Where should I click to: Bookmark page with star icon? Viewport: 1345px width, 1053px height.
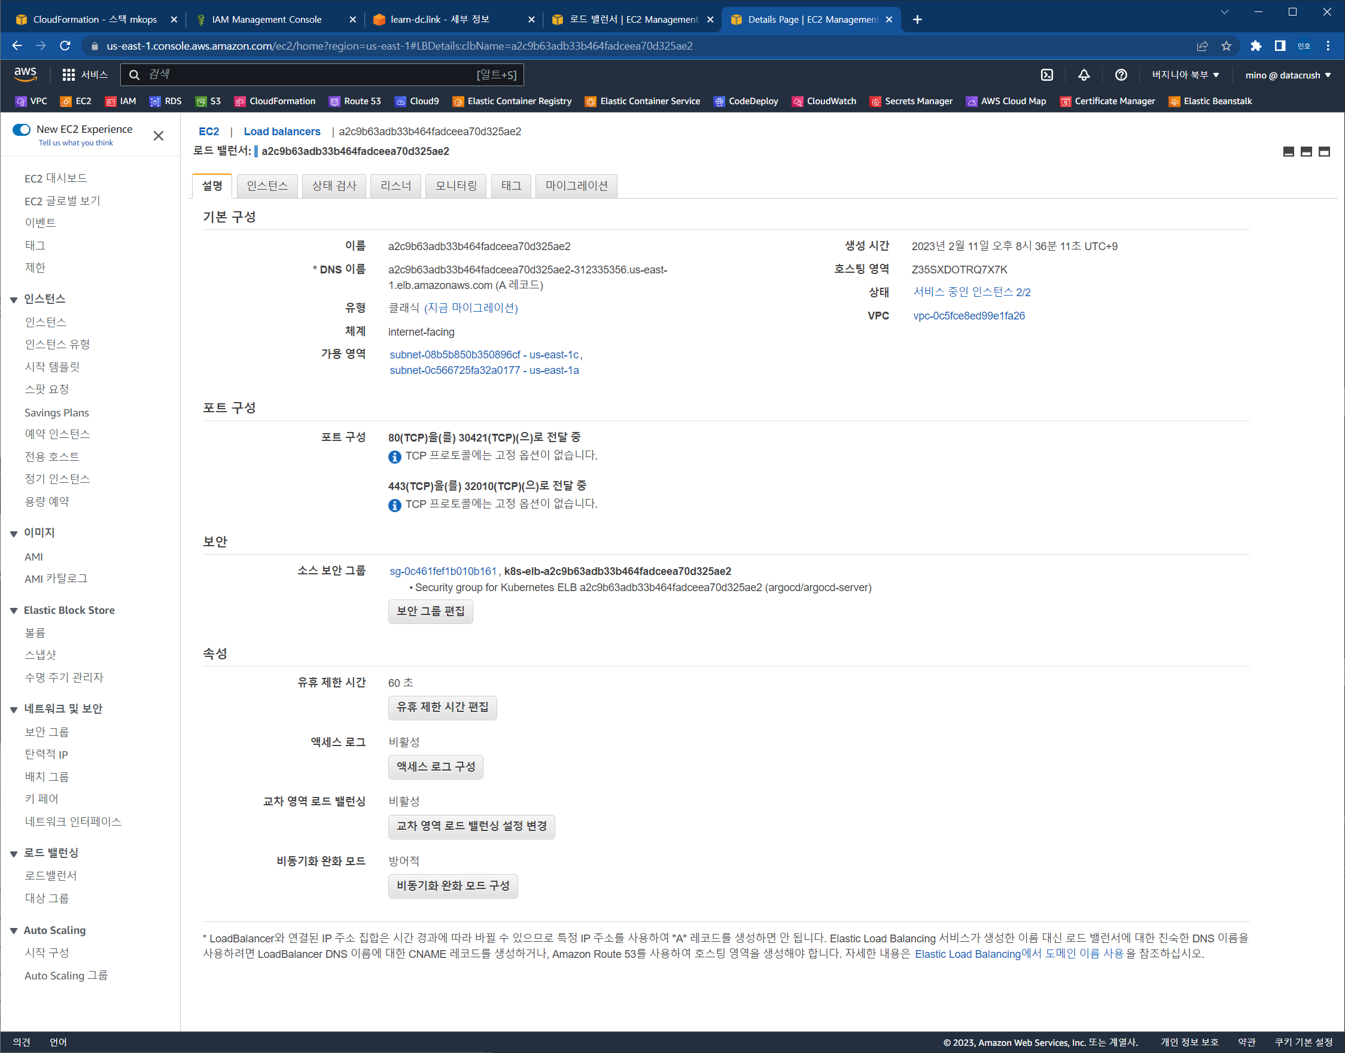point(1226,45)
